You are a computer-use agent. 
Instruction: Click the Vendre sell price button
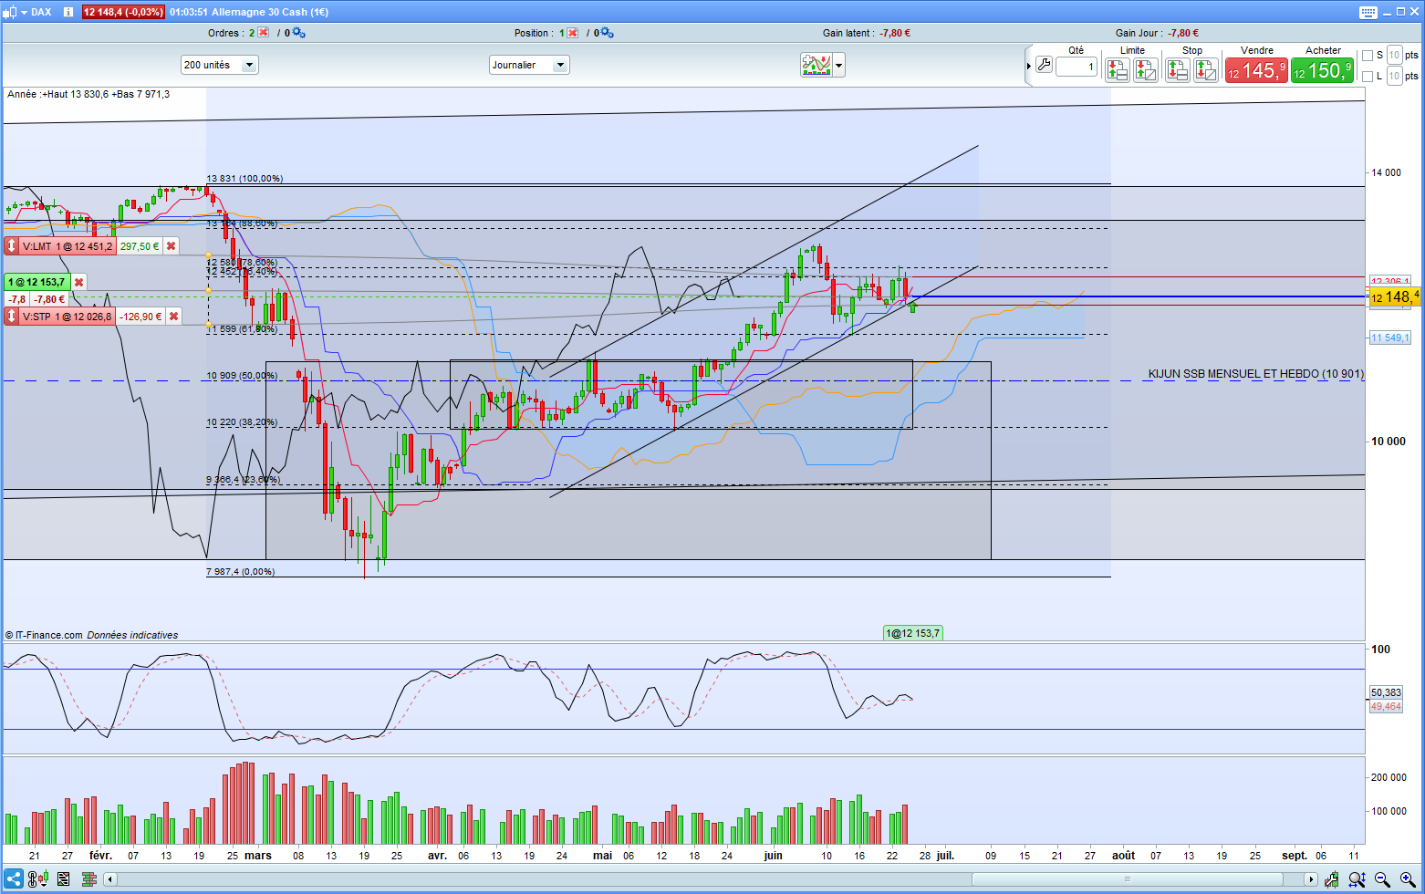click(1256, 70)
